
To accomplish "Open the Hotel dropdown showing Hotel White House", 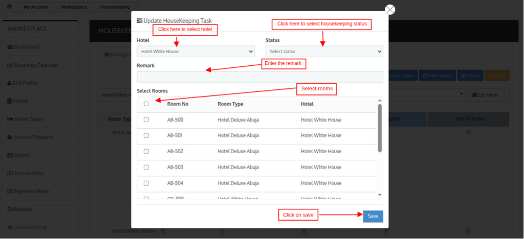I will coord(195,52).
